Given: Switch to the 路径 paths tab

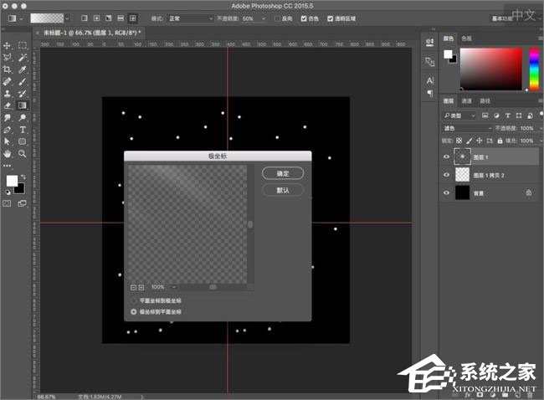Looking at the screenshot, I should [x=485, y=101].
